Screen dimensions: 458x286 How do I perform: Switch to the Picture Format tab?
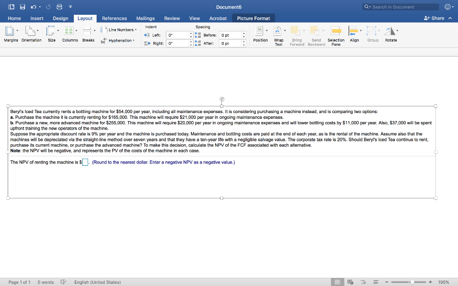[253, 18]
